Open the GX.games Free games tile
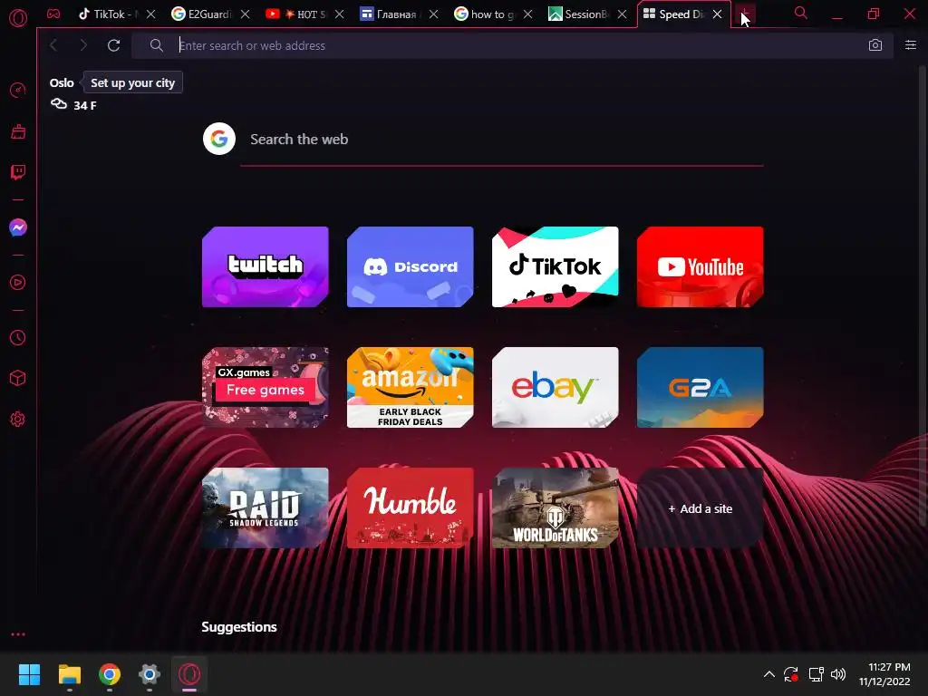Viewport: 928px width, 696px height. pos(266,387)
